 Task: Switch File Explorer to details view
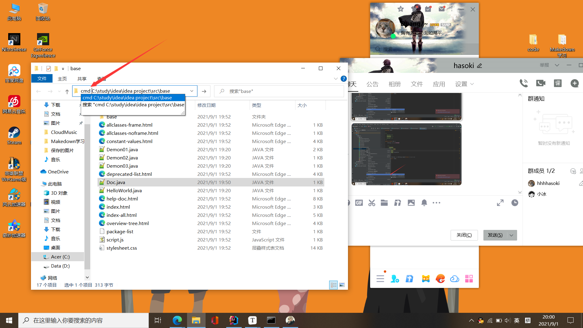pos(333,285)
